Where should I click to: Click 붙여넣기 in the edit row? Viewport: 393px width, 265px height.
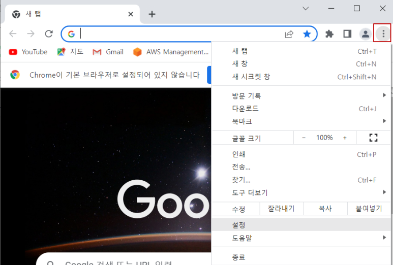369,209
